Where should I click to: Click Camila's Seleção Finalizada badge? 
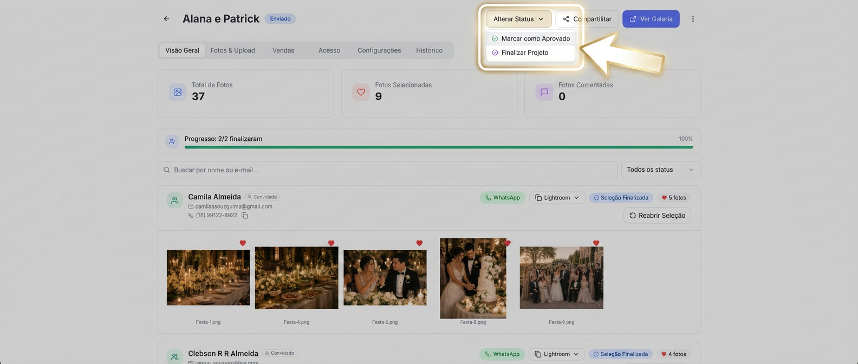[621, 198]
